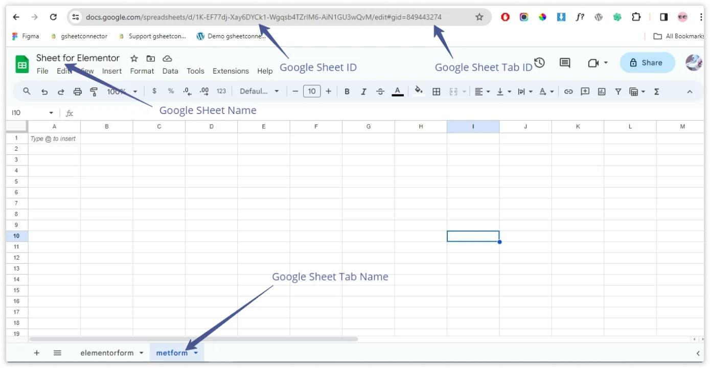
Task: Open the borders tool in toolbar
Action: [437, 91]
